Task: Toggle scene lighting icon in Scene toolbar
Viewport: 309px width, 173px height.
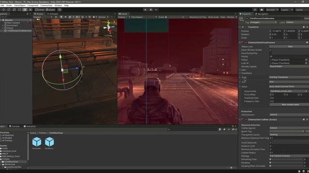Action: [x=61, y=17]
